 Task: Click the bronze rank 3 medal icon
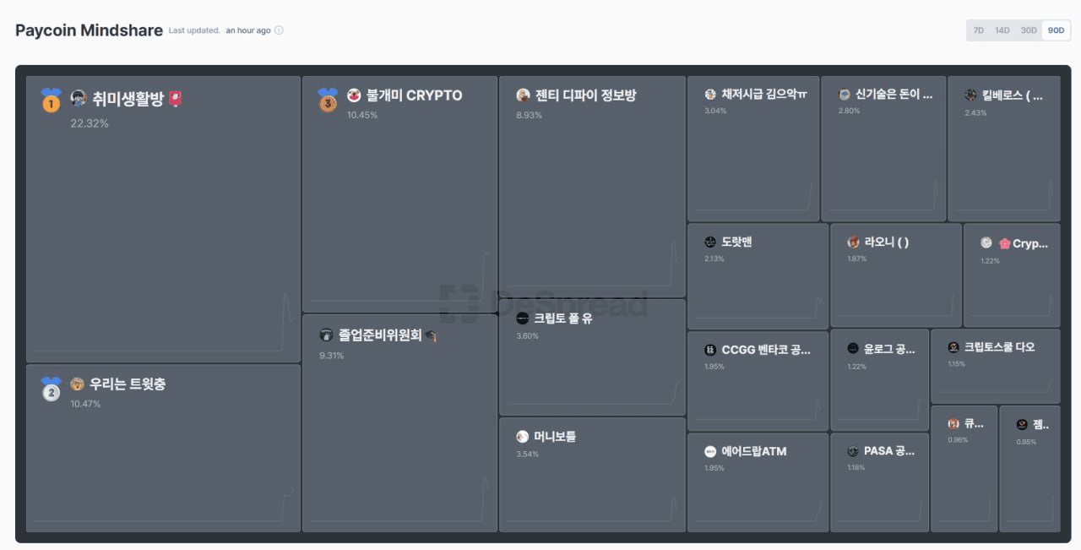coord(328,101)
